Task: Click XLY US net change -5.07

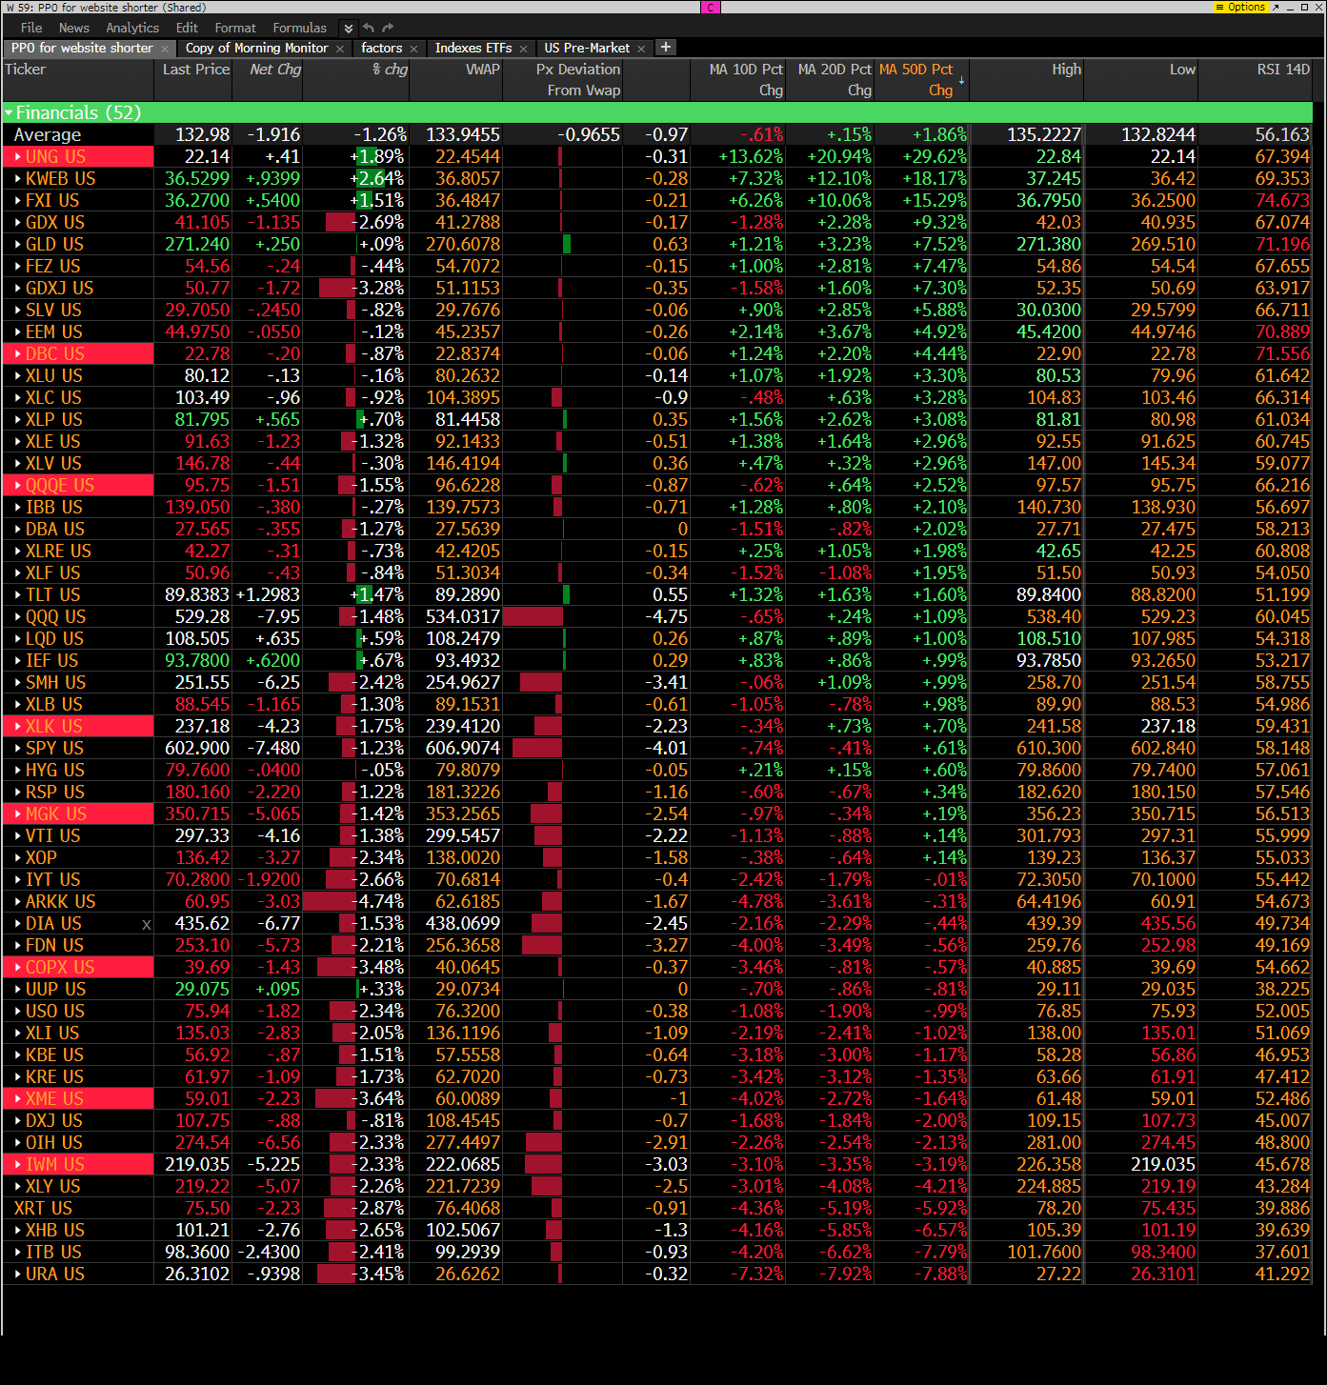Action: coord(278,1187)
